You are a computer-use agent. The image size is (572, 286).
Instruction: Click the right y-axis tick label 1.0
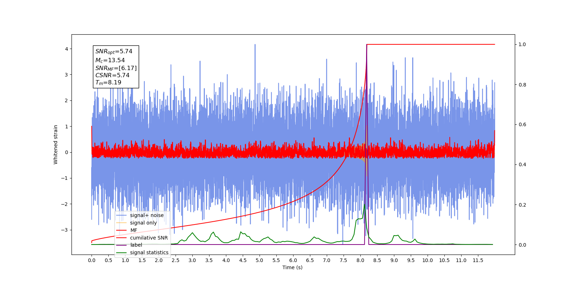click(522, 44)
